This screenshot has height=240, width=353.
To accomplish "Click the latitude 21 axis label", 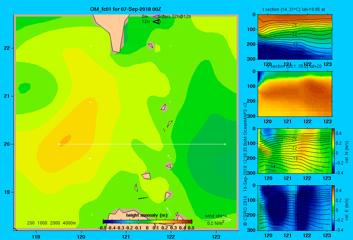I will (7, 96).
